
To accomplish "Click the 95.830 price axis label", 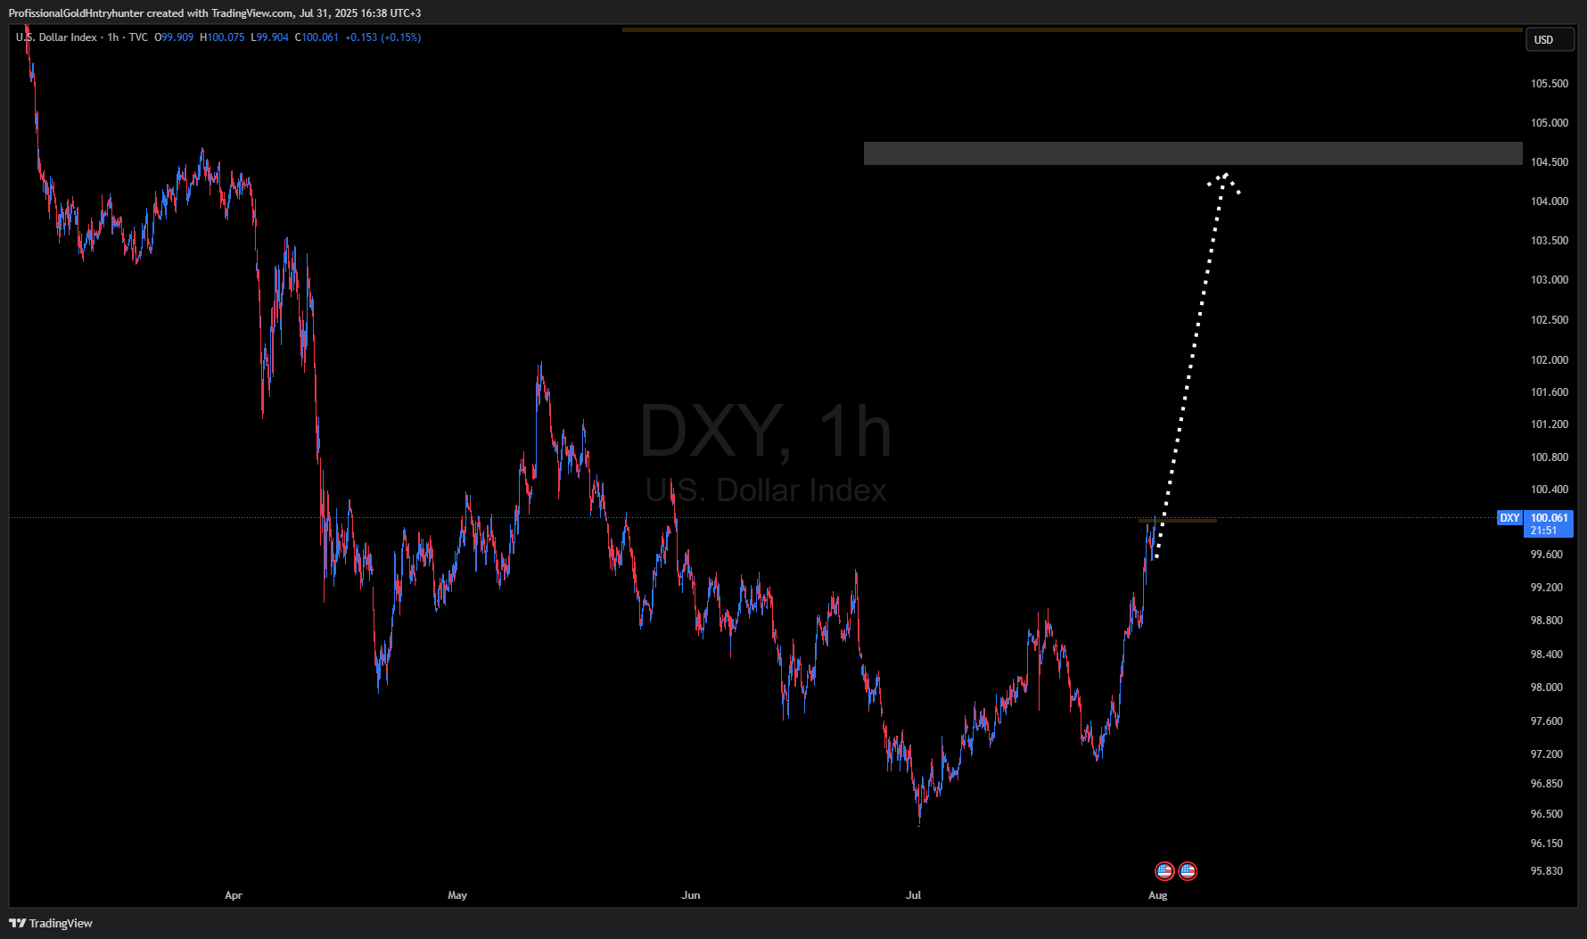I will pyautogui.click(x=1547, y=871).
